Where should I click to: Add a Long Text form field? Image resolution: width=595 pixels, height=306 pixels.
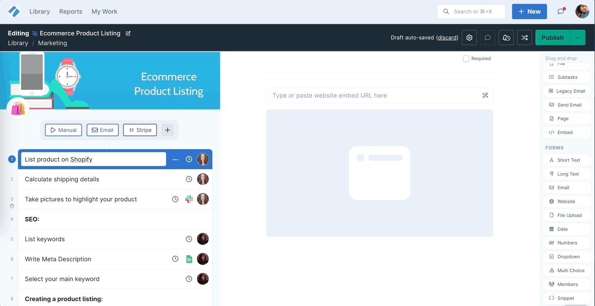567,174
